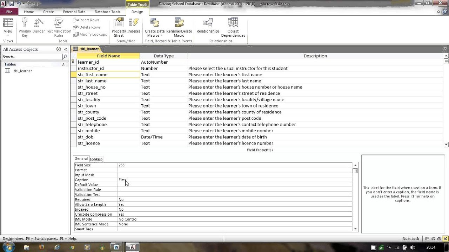Close the tbl_learner document tab
The width and height of the screenshot is (449, 252).
[x=445, y=49]
